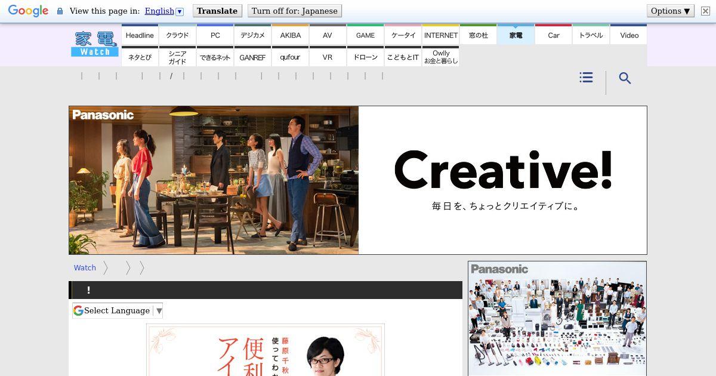Open the INTERNET Watch tab
The image size is (716, 376).
(440, 35)
